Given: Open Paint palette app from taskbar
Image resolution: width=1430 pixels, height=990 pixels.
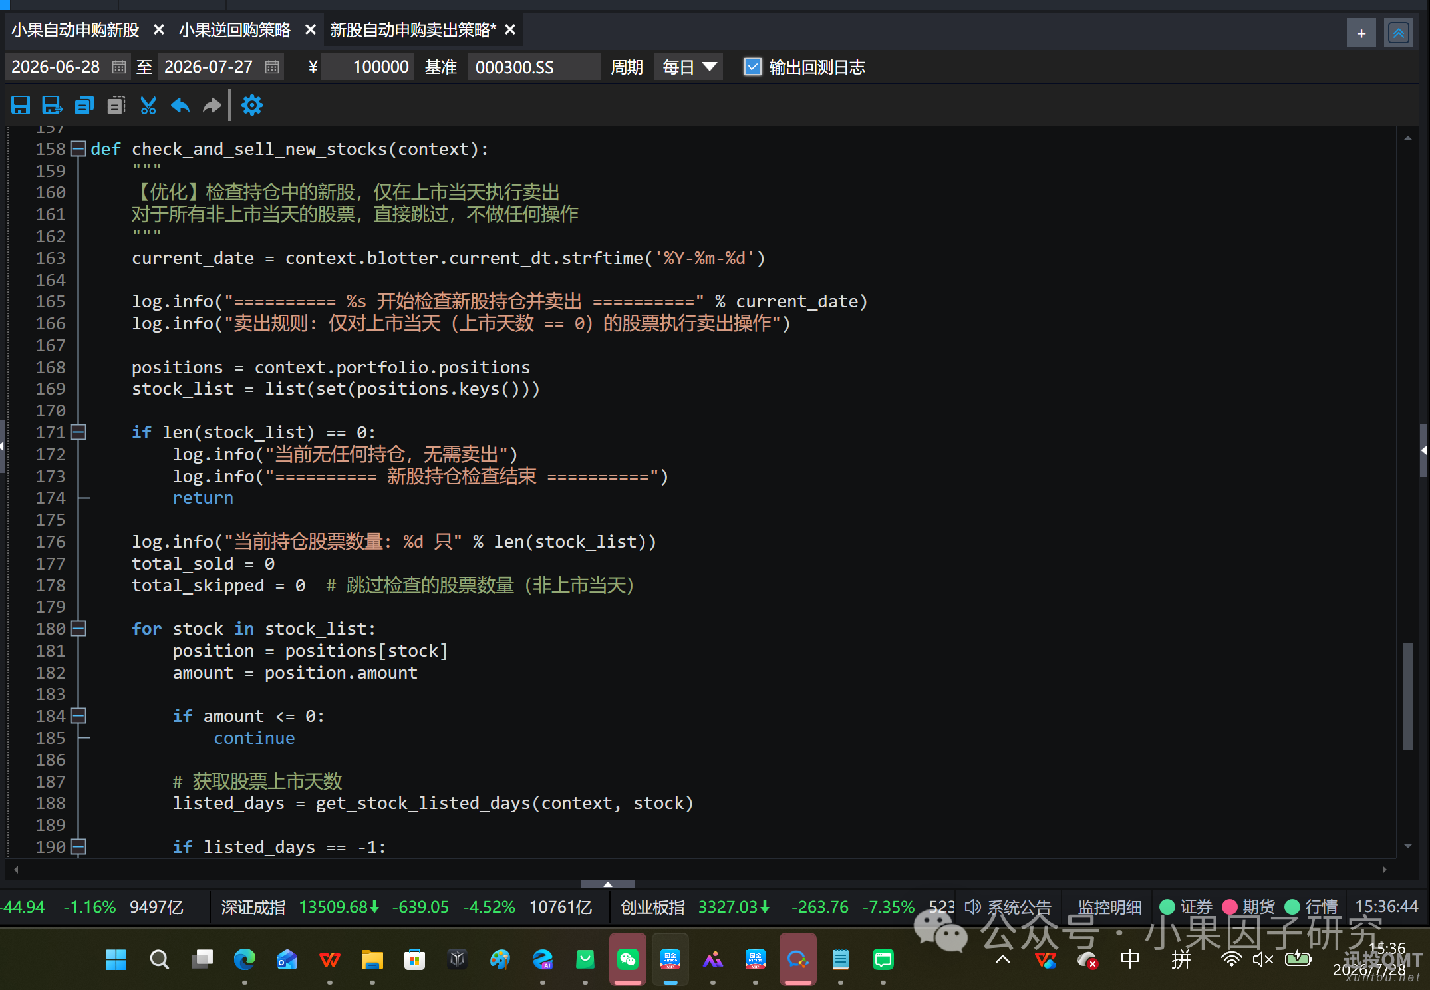Looking at the screenshot, I should tap(500, 959).
